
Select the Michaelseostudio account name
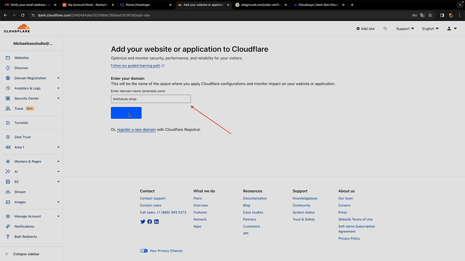pyautogui.click(x=33, y=44)
